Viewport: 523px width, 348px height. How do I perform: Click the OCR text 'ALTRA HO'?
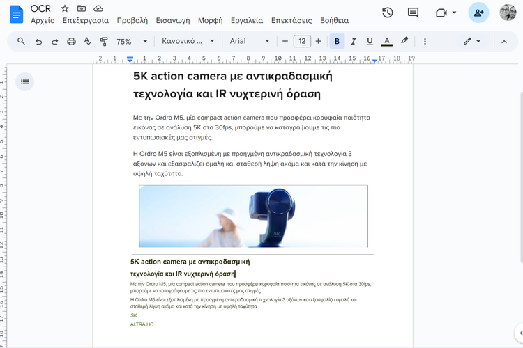click(142, 324)
